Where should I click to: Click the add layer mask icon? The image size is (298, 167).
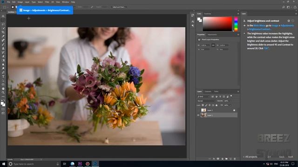pos(218,159)
